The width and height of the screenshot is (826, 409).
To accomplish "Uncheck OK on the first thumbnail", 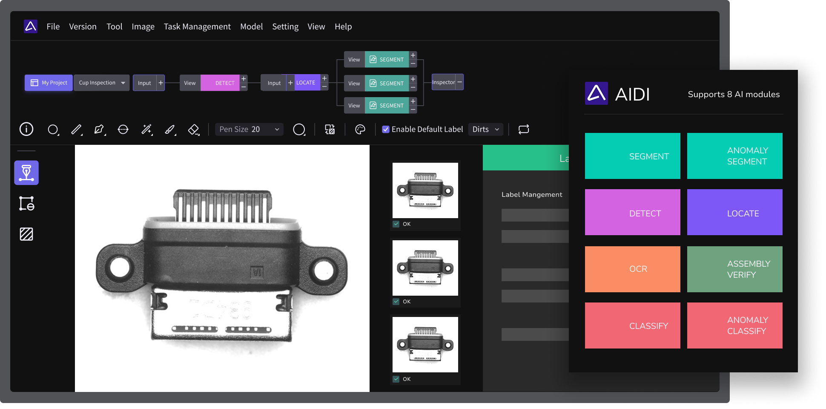I will tap(396, 224).
